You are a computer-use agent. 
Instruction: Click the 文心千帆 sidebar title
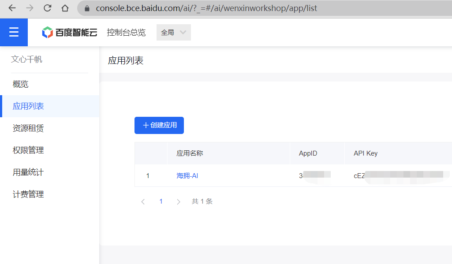coord(26,59)
